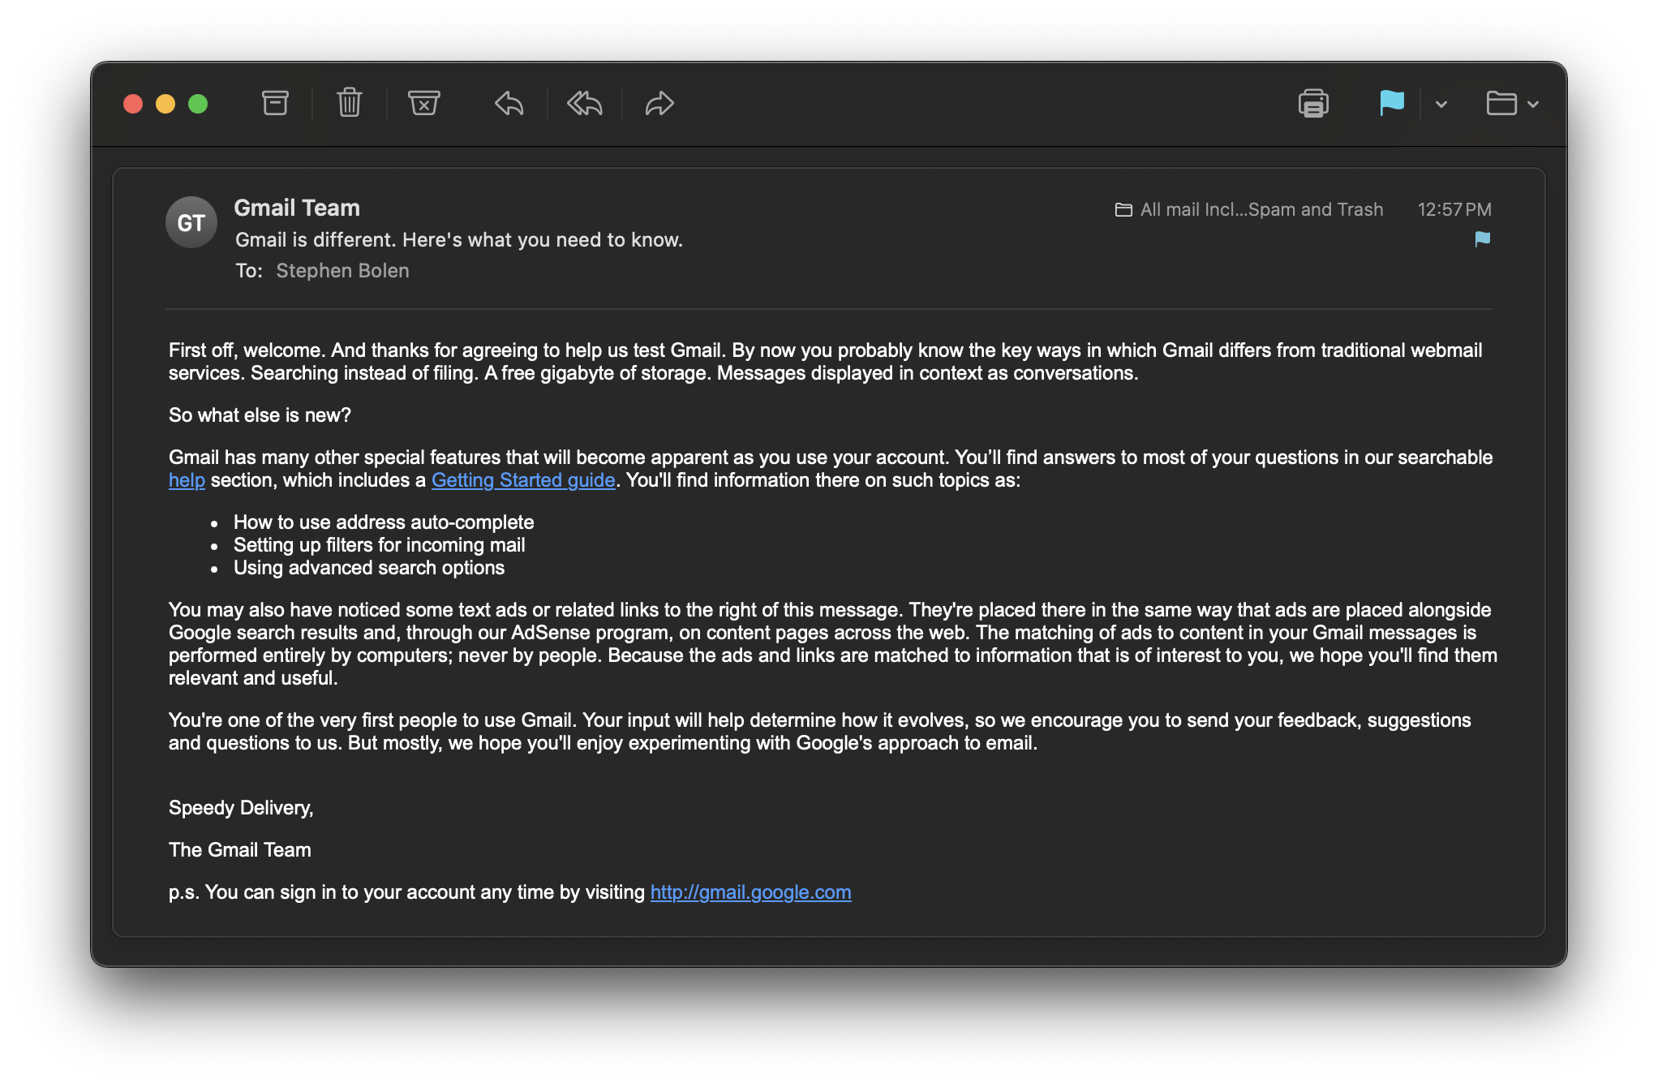Image resolution: width=1658 pixels, height=1087 pixels.
Task: Click the 'To:' label in the header
Action: [x=249, y=270]
